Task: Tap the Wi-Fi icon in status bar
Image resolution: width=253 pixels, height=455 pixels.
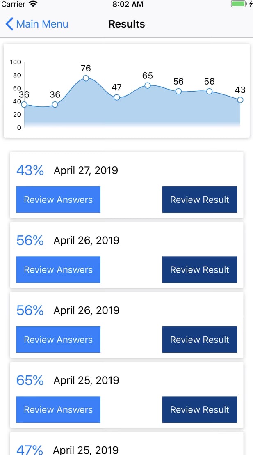Action: point(34,4)
